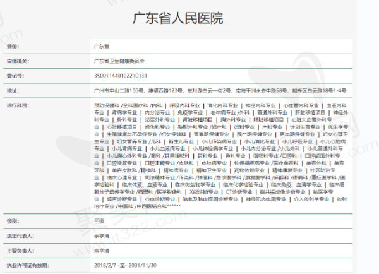Select the 神经肌肉电图专业 entry
Viewport: 379px width, 274px height.
pyautogui.click(x=266, y=200)
